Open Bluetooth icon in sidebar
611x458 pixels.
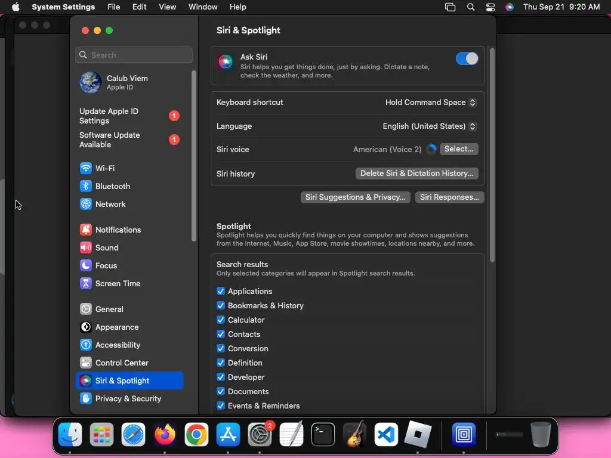tap(86, 186)
